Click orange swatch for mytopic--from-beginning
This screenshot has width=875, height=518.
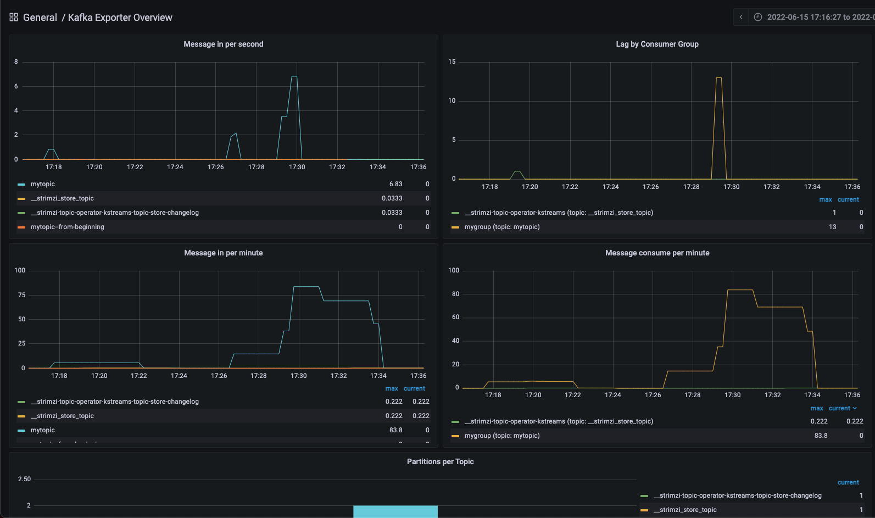point(21,227)
